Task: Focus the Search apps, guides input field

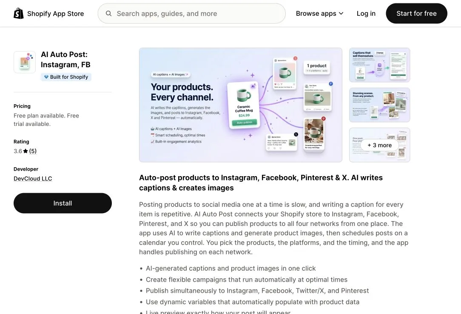Action: click(x=192, y=14)
